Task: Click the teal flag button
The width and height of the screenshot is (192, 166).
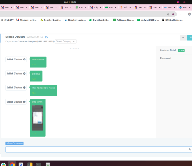Action: point(190,38)
